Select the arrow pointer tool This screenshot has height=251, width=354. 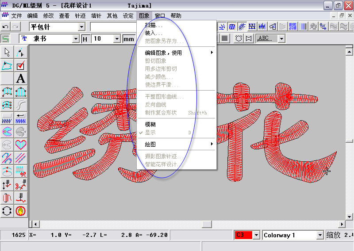point(7,53)
